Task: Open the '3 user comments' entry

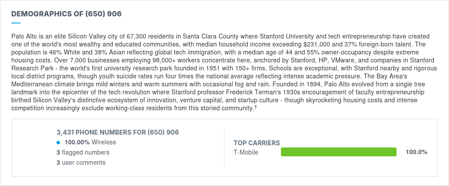Action: point(81,163)
